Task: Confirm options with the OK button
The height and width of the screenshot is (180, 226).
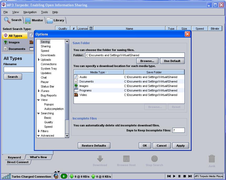Action: 145,146
